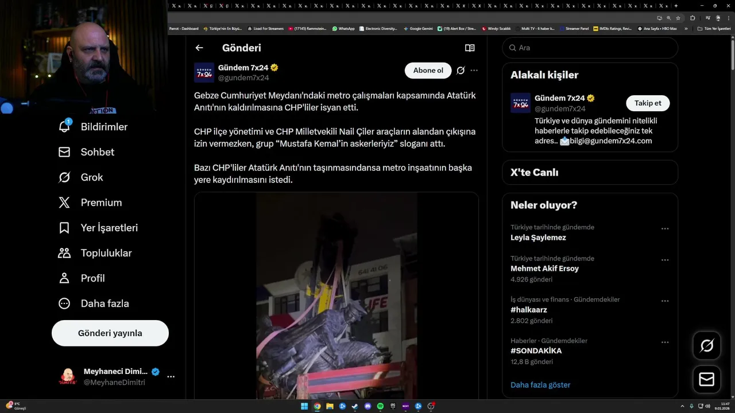Screen dimensions: 735x413
Task: Open Bildirimler in the sidebar
Action: point(93,127)
